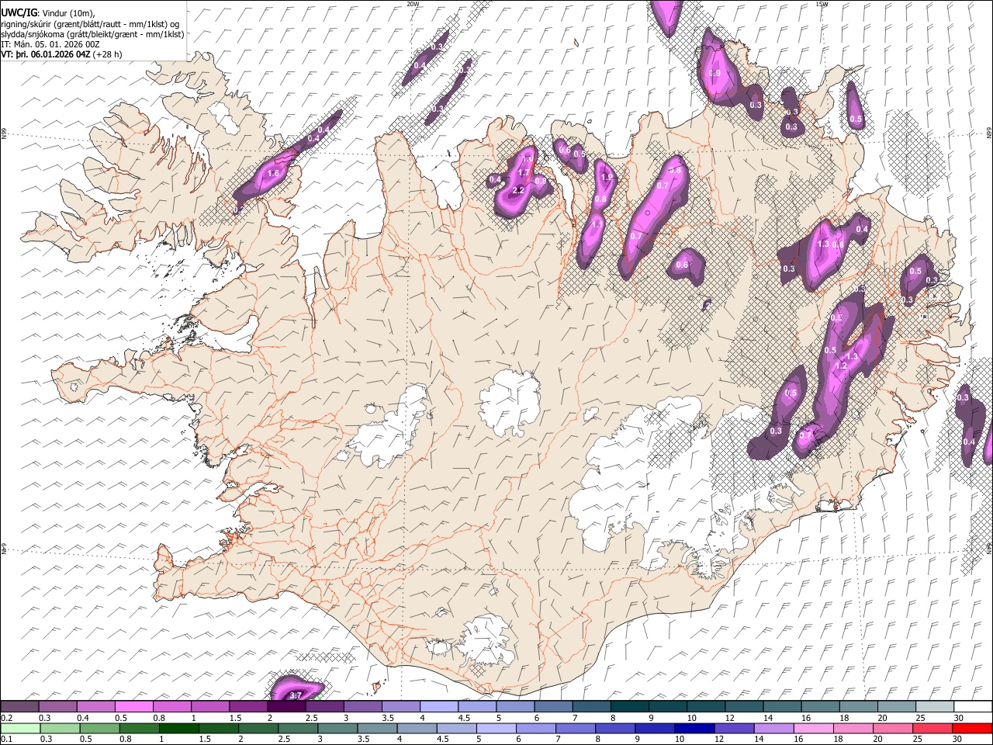
Task: Pick the white swatch at 30 in upper legend
Action: click(973, 706)
